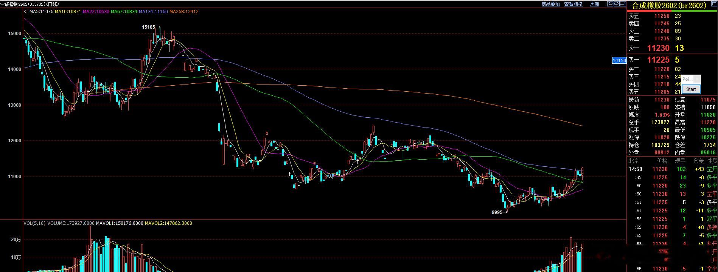This screenshot has width=718, height=272.
Task: Click the 14150 price axis marker
Action: click(x=619, y=60)
